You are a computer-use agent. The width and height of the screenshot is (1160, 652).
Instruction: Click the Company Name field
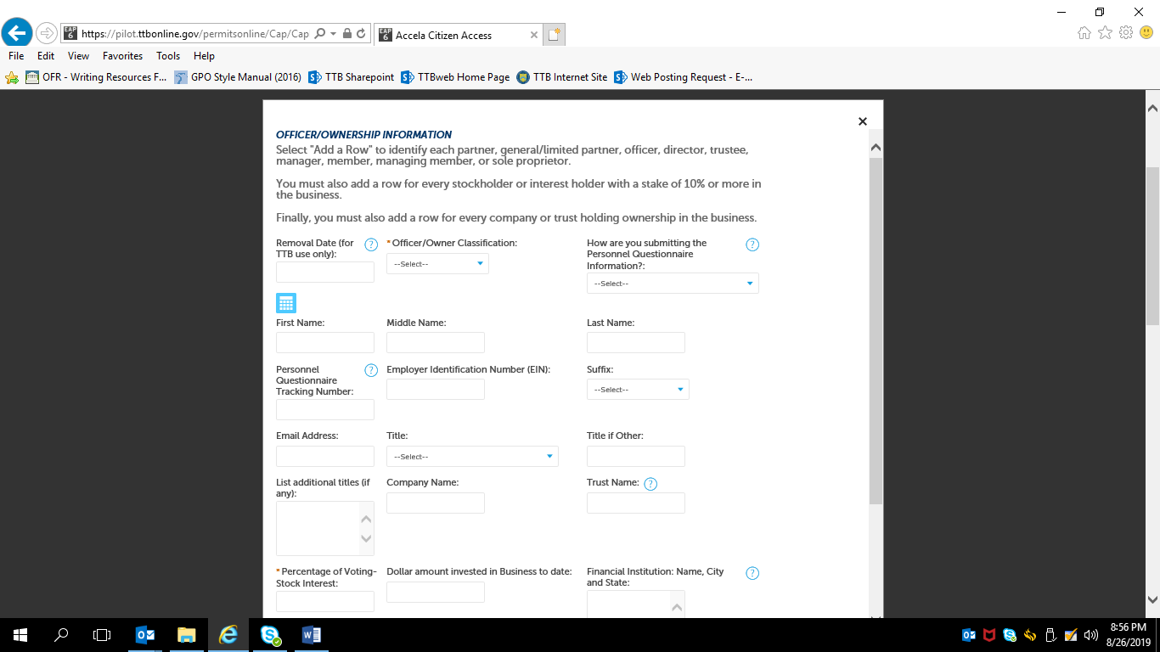[x=436, y=503]
